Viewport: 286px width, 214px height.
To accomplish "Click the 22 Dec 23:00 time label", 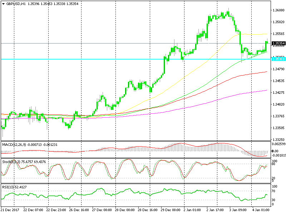I will pos(56,210).
